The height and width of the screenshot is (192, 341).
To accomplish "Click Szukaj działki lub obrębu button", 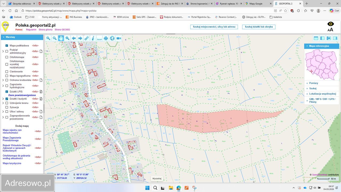I will (259, 27).
